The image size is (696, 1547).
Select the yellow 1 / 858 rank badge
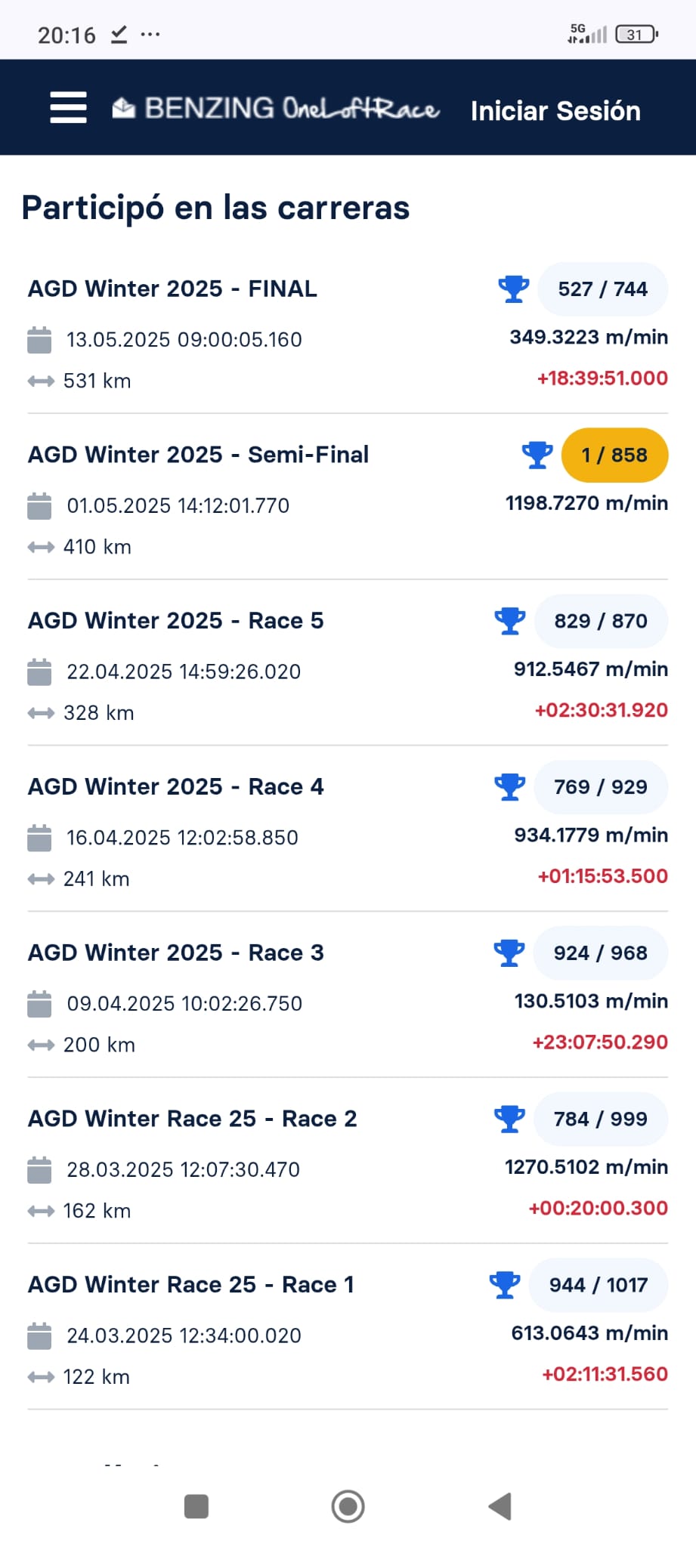click(x=614, y=455)
